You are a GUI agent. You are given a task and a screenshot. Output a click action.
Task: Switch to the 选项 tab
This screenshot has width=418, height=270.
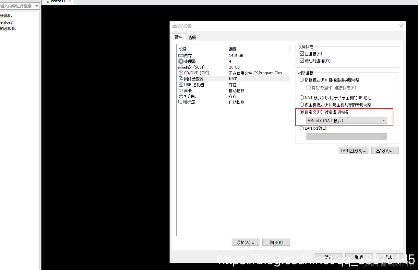click(x=192, y=37)
